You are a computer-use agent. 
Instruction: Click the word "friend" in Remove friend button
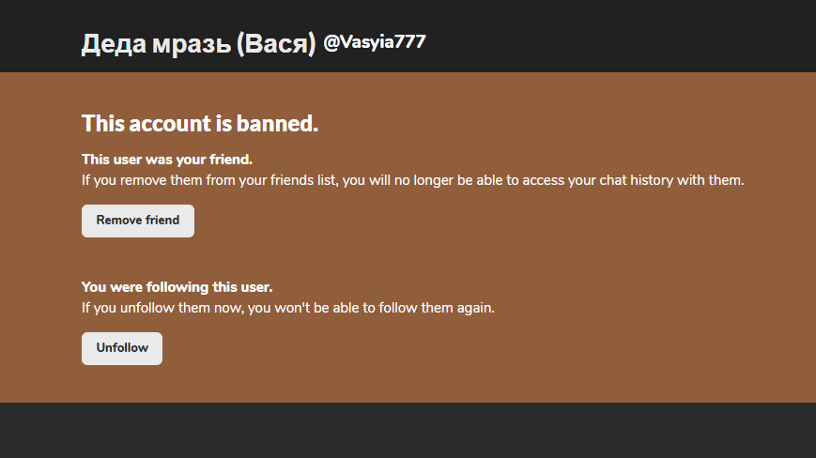162,221
